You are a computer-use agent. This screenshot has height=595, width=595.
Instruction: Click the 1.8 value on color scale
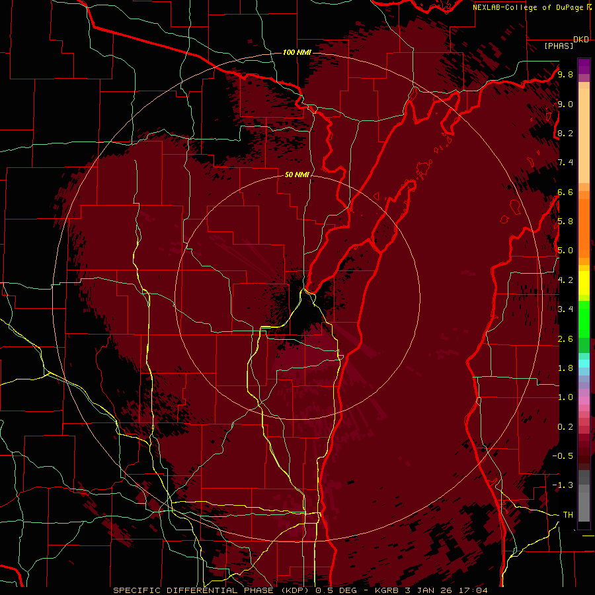pyautogui.click(x=565, y=368)
